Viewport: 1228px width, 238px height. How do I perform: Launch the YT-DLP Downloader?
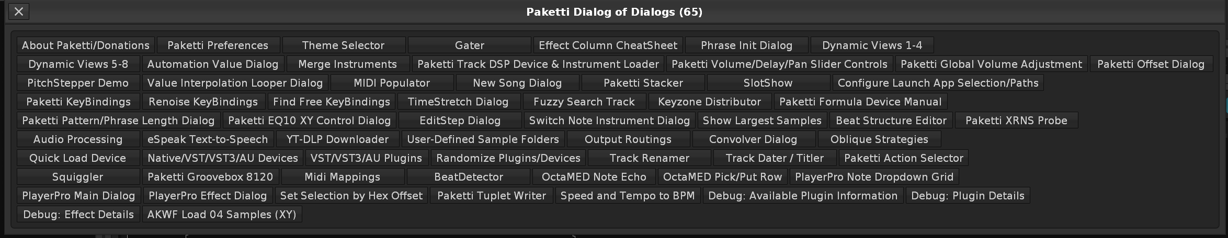337,139
